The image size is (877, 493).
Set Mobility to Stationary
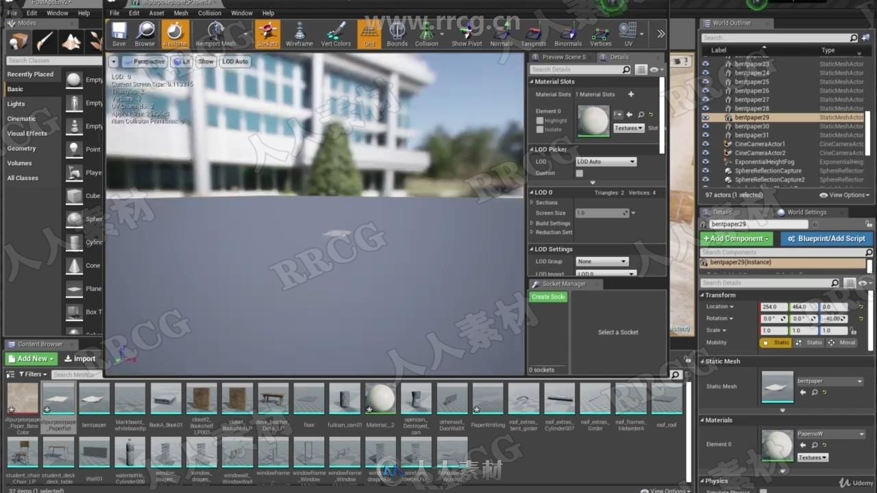pos(808,342)
